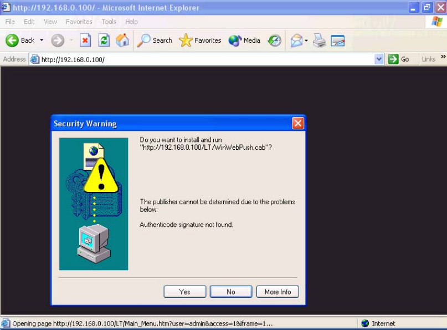Open the Back history dropdown arrow
The image size is (447, 330).
point(42,40)
